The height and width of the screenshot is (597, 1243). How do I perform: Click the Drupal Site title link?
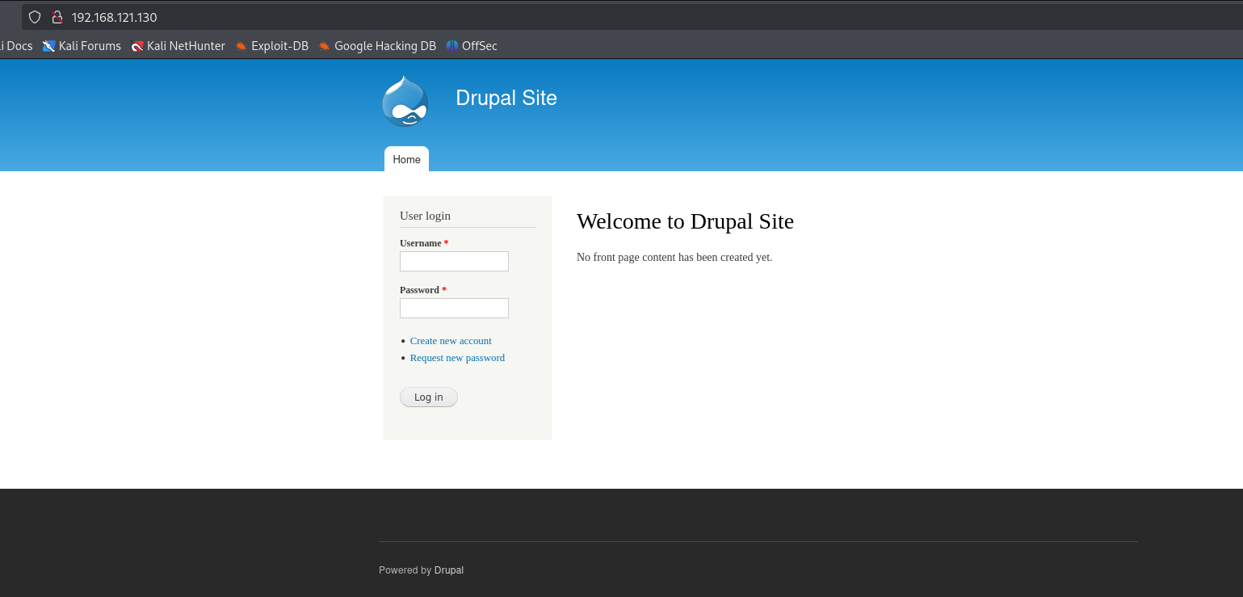(506, 98)
